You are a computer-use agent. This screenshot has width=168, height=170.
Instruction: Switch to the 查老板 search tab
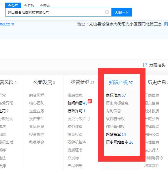tap(29, 5)
